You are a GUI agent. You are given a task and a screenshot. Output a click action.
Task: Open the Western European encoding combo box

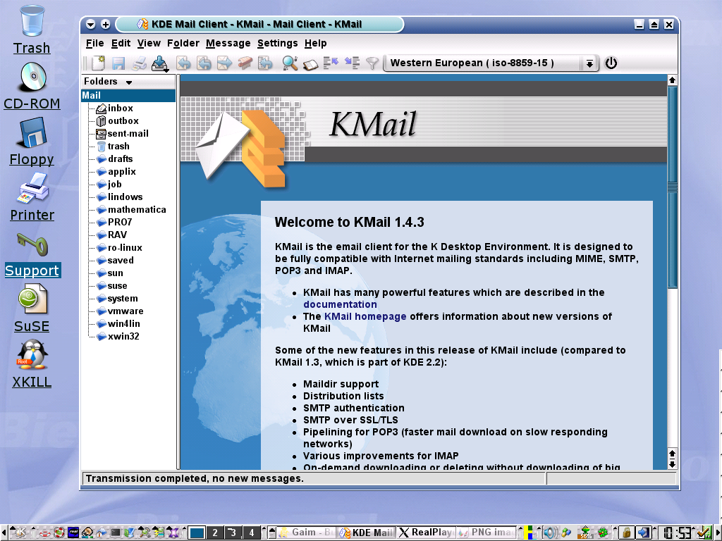(x=491, y=63)
